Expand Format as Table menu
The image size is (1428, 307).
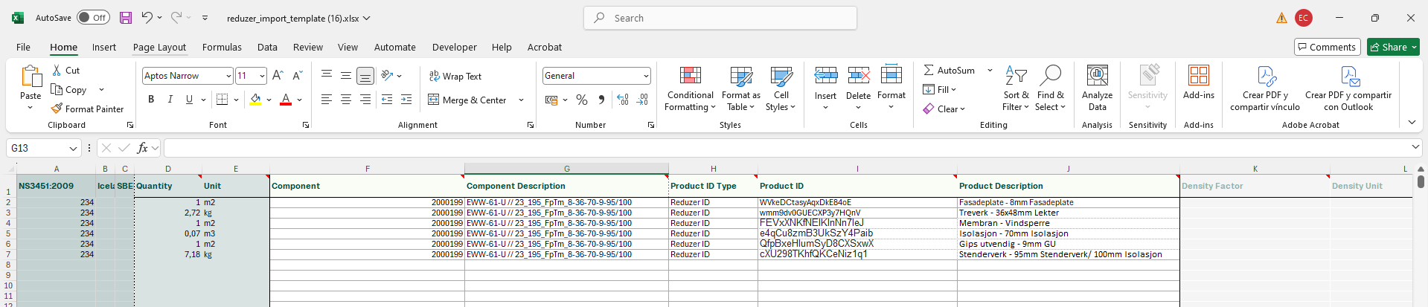click(x=740, y=88)
